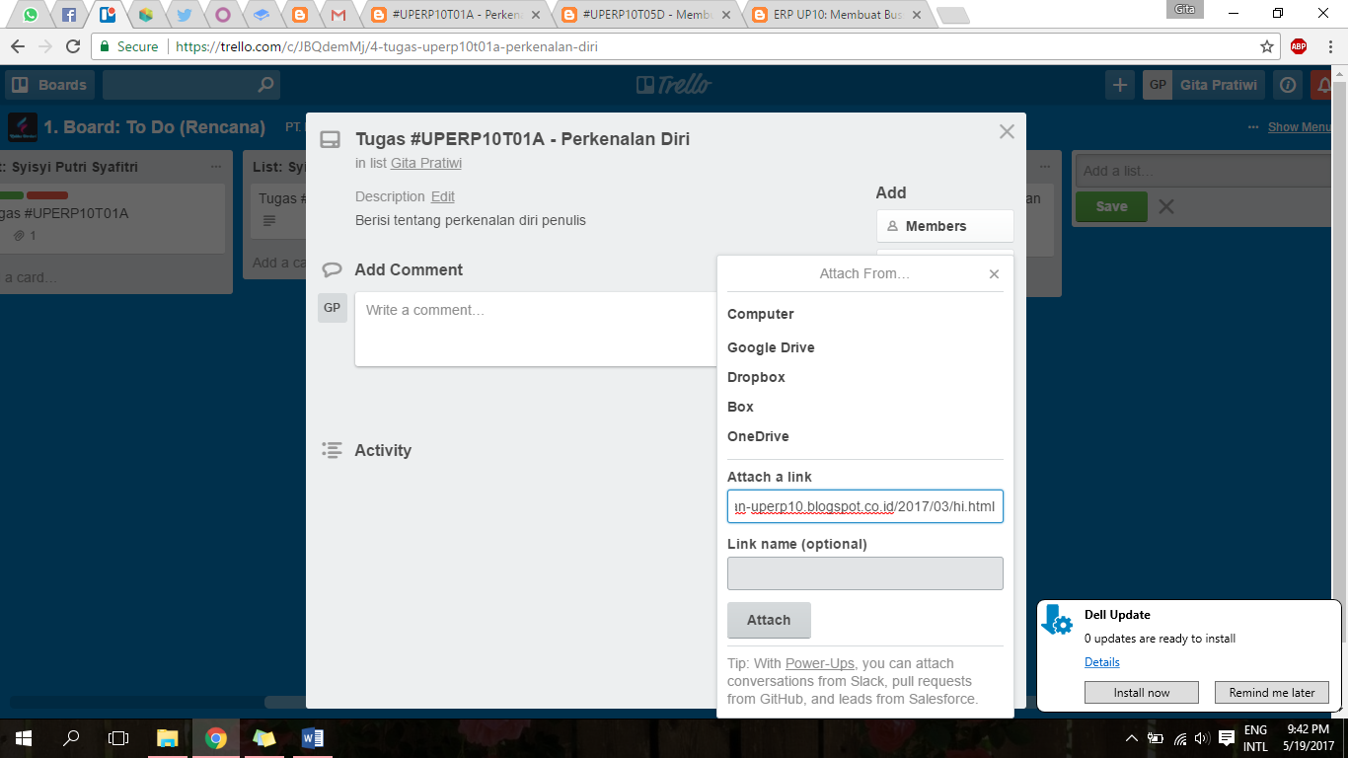Open the Gmail pinned tab
This screenshot has height=758, width=1348.
(x=338, y=15)
